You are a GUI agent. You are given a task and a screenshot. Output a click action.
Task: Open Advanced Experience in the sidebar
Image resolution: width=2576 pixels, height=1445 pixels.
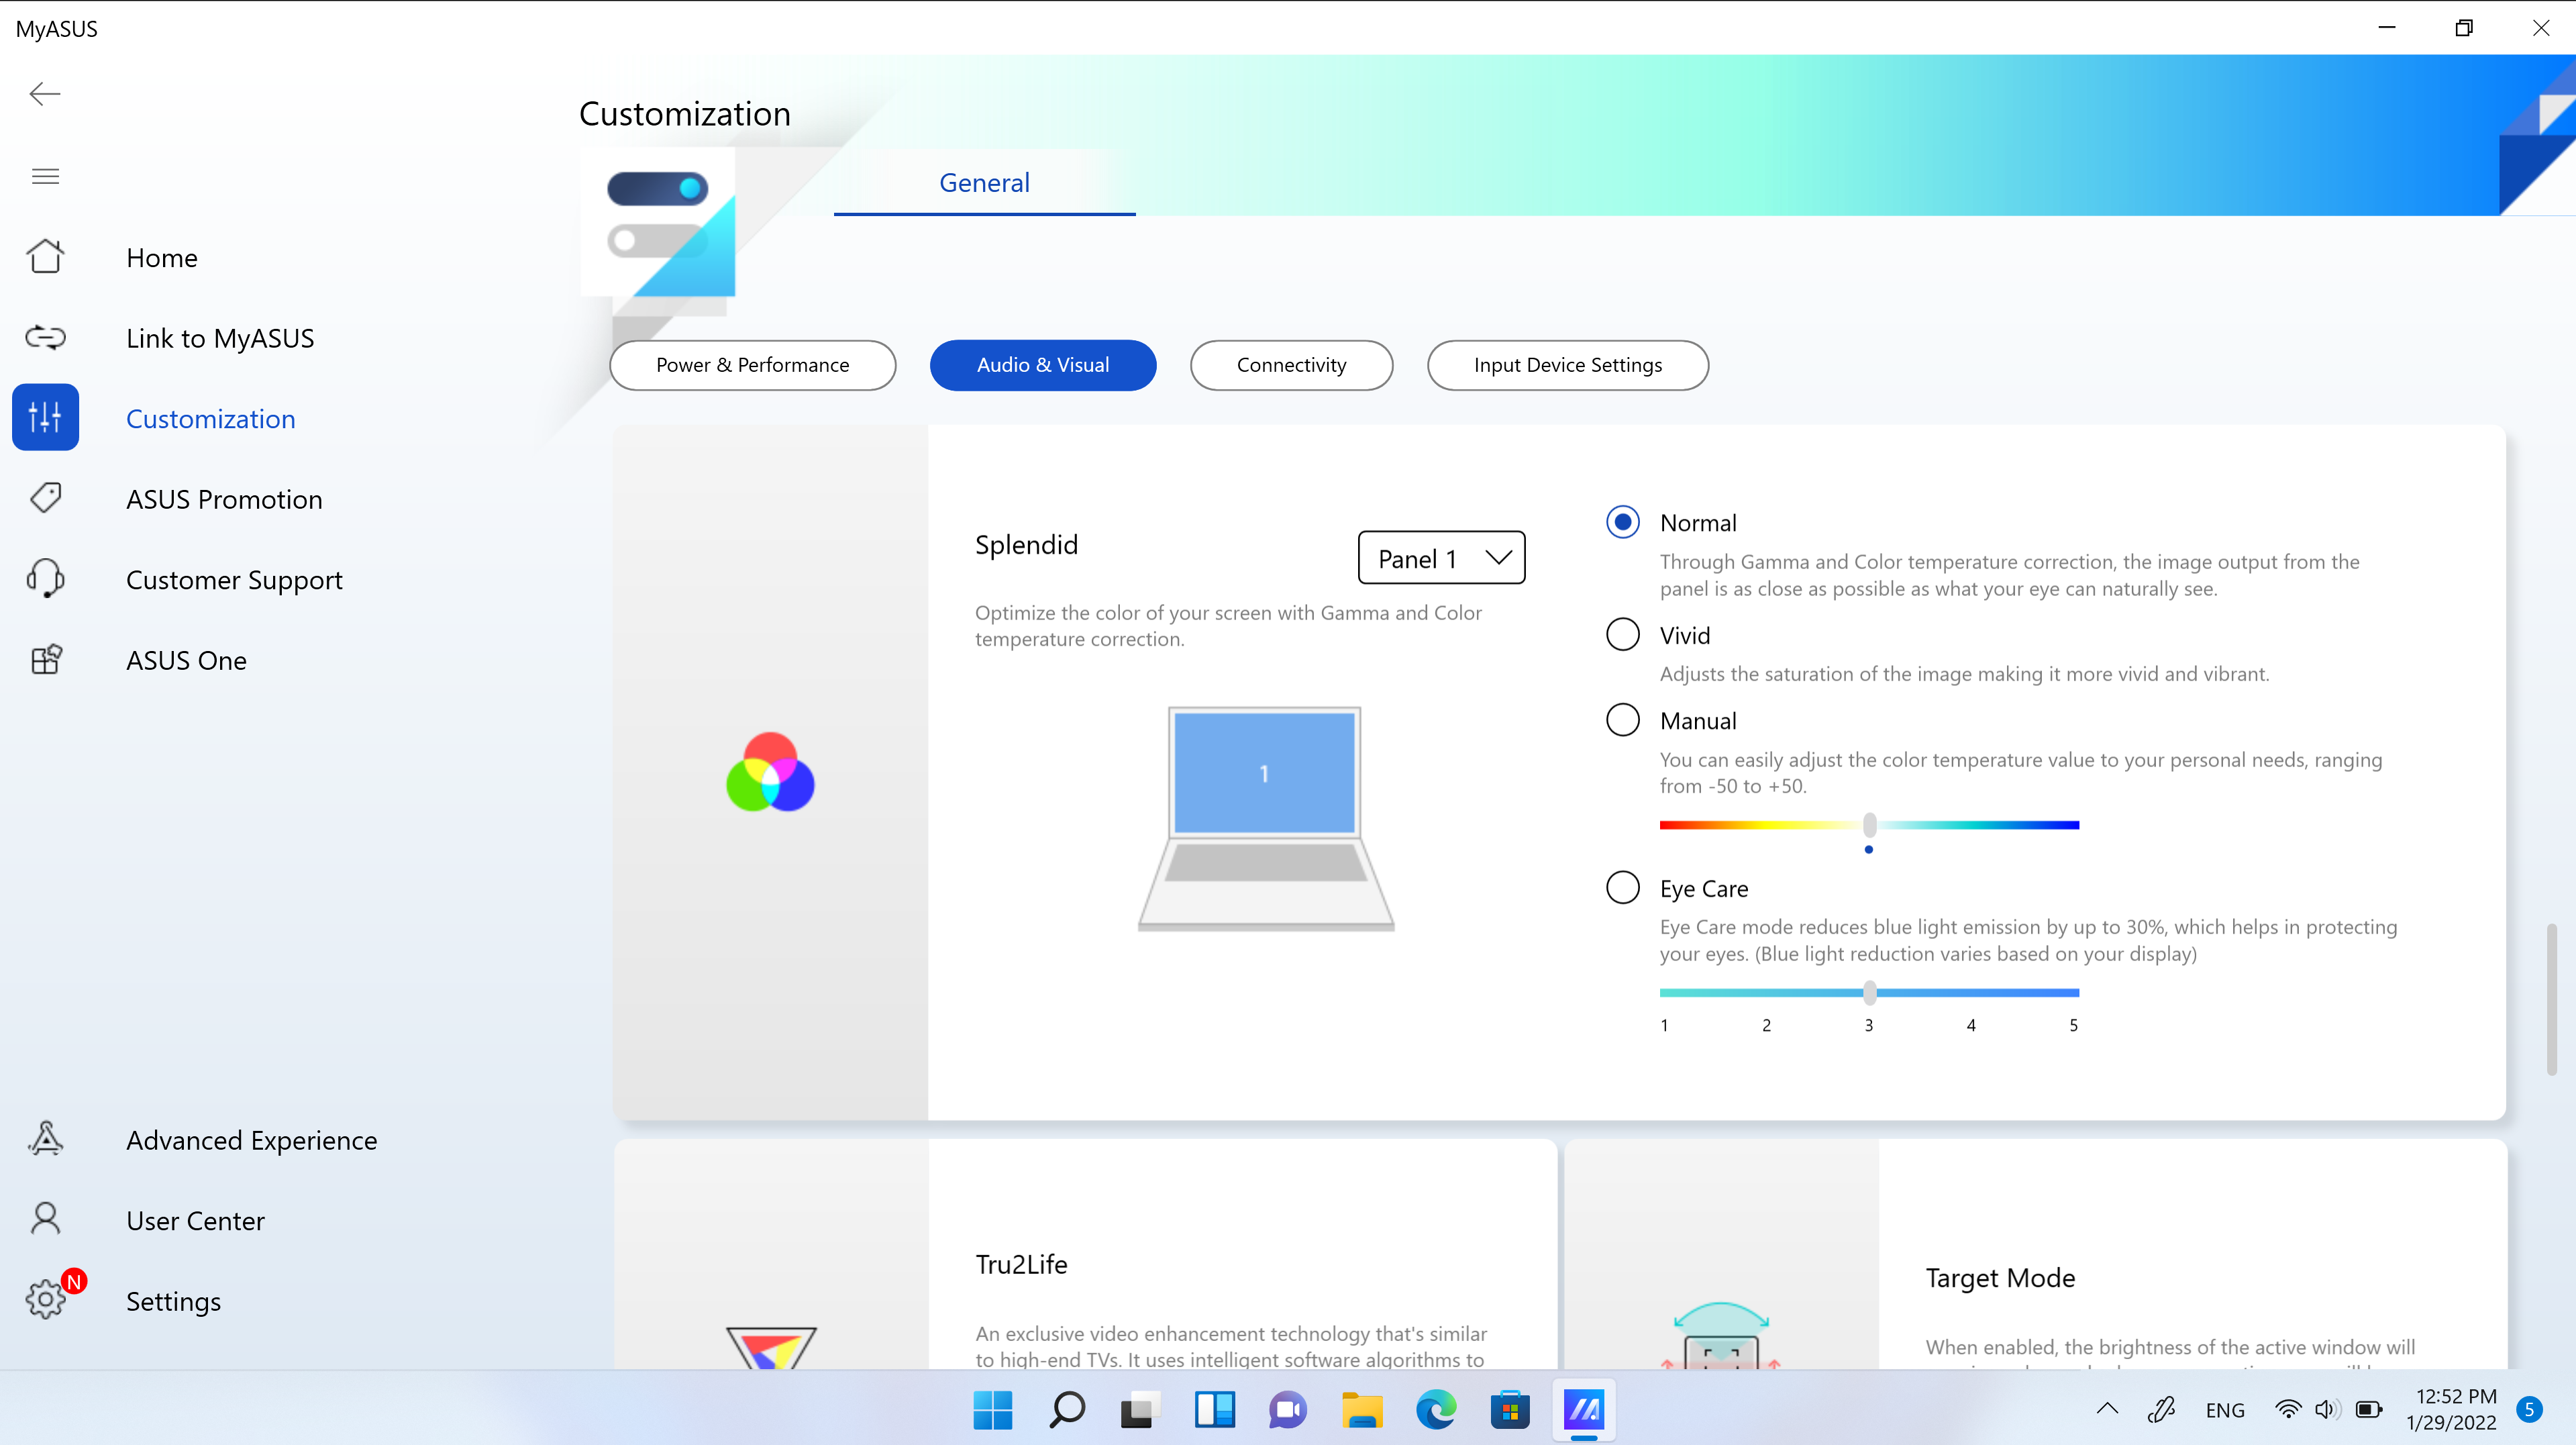coord(252,1140)
